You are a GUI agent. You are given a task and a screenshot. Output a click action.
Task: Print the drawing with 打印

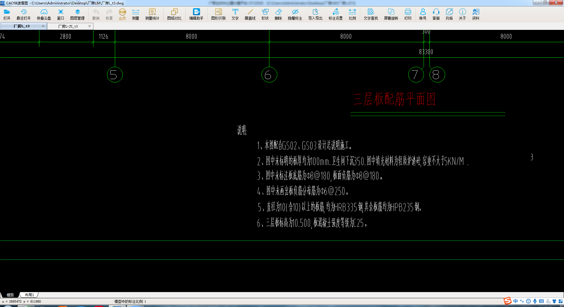(408, 14)
